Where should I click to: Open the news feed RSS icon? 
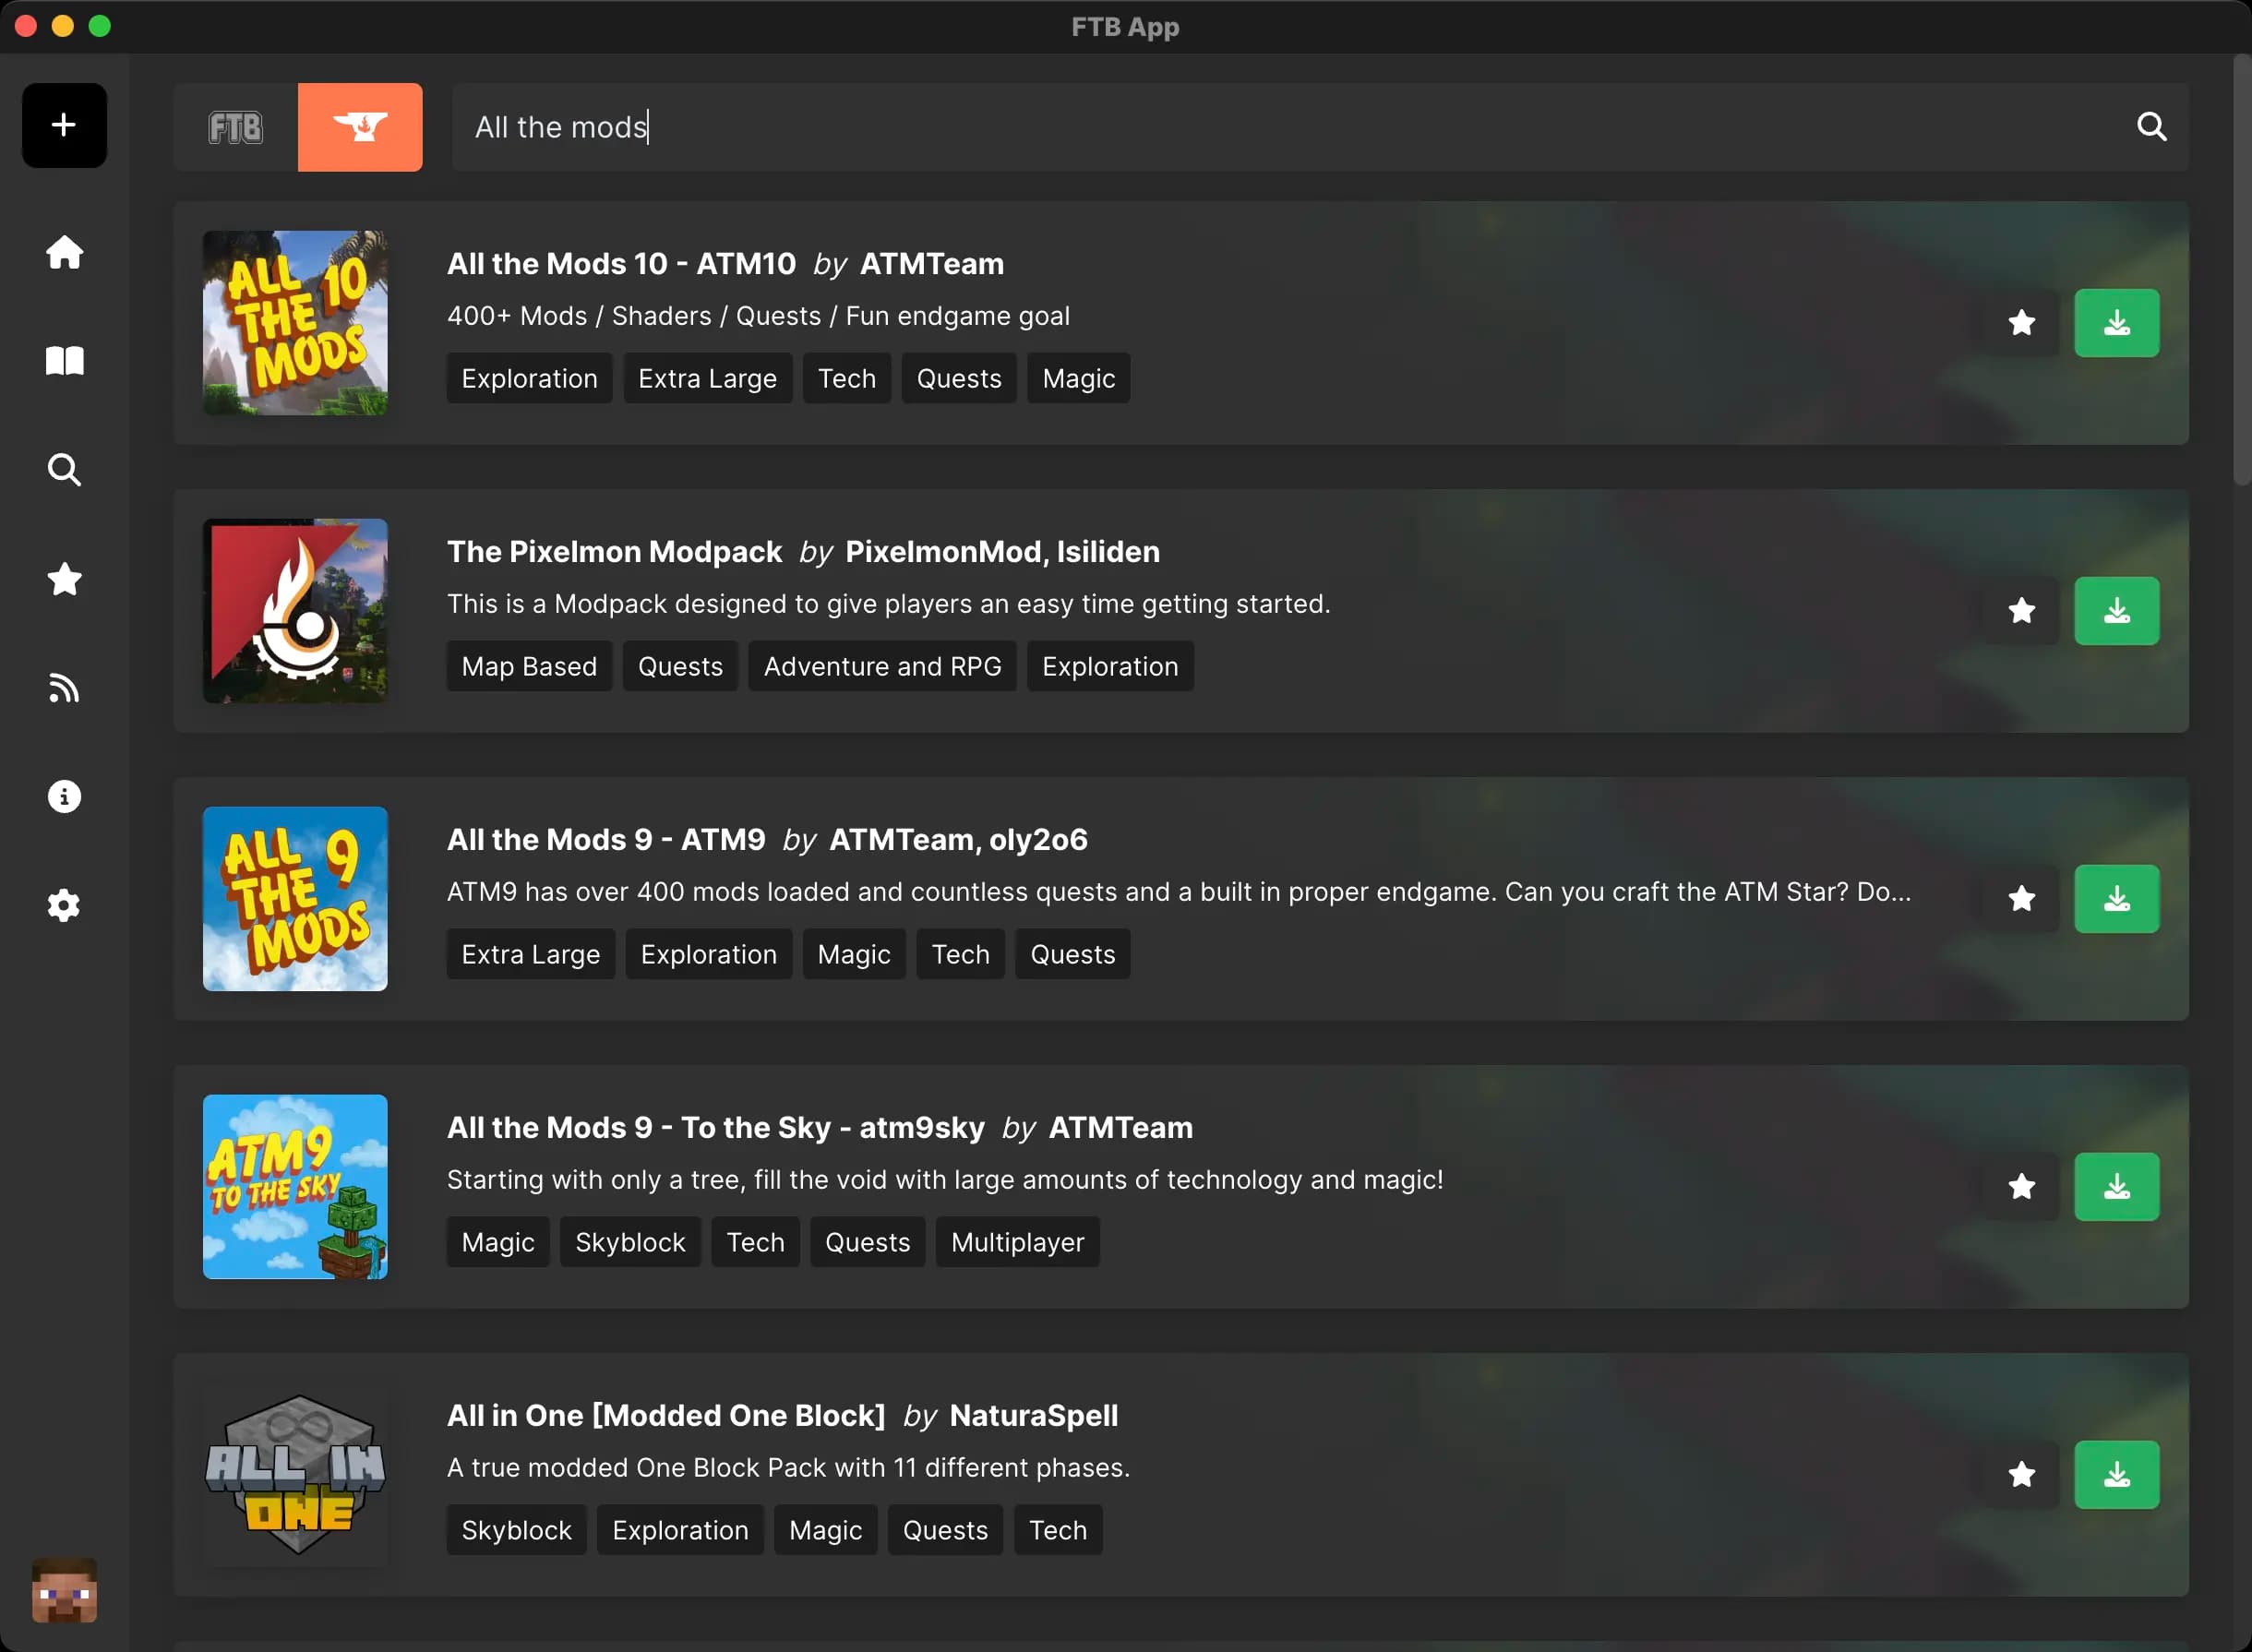click(x=64, y=688)
